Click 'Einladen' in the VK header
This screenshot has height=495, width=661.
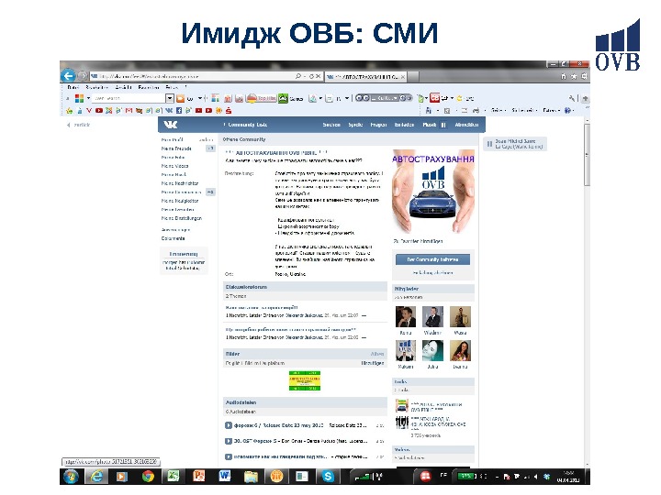404,125
